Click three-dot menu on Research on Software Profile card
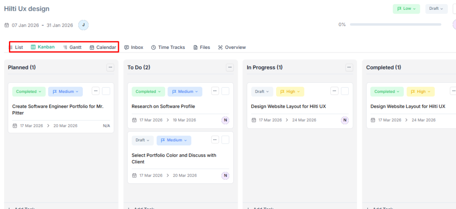This screenshot has height=209, width=456. point(215,91)
